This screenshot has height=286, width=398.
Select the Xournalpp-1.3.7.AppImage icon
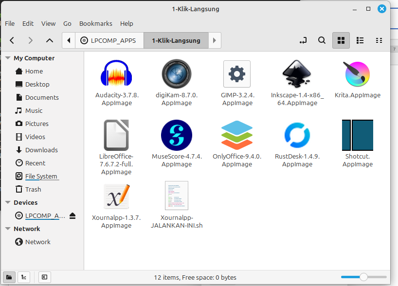point(117,196)
